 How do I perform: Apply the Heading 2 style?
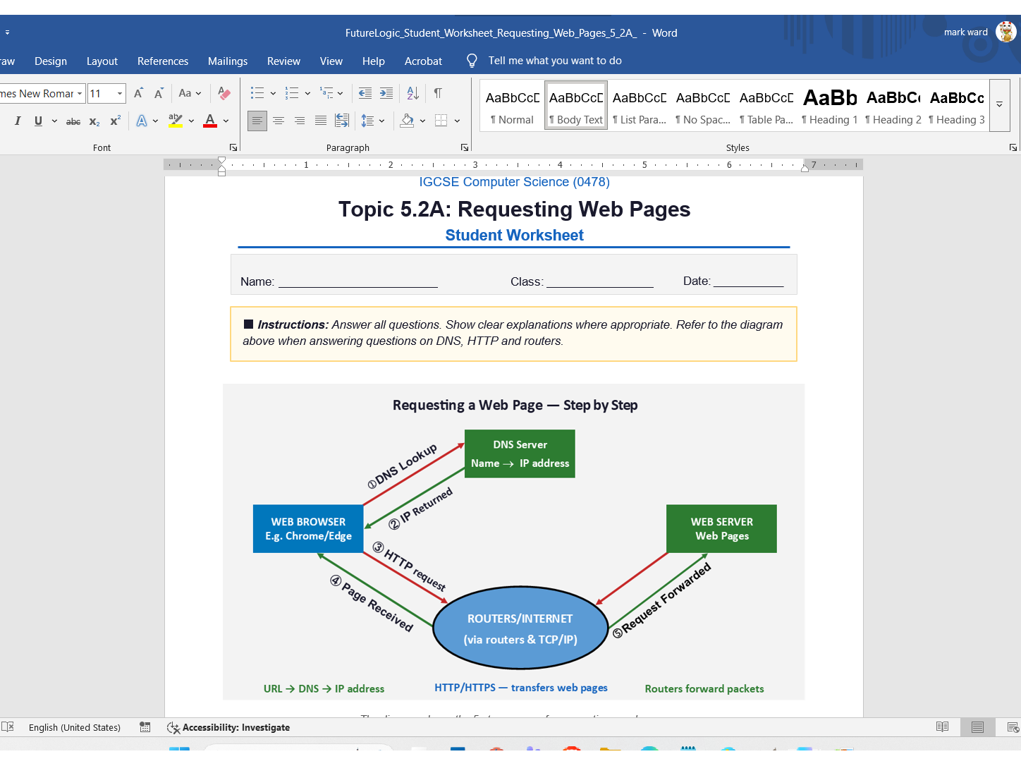click(x=893, y=105)
